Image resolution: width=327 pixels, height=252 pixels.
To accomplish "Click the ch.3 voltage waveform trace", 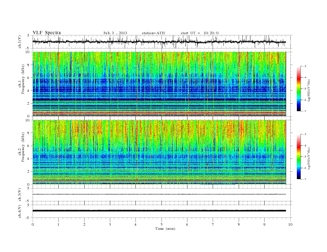I will (159, 194).
